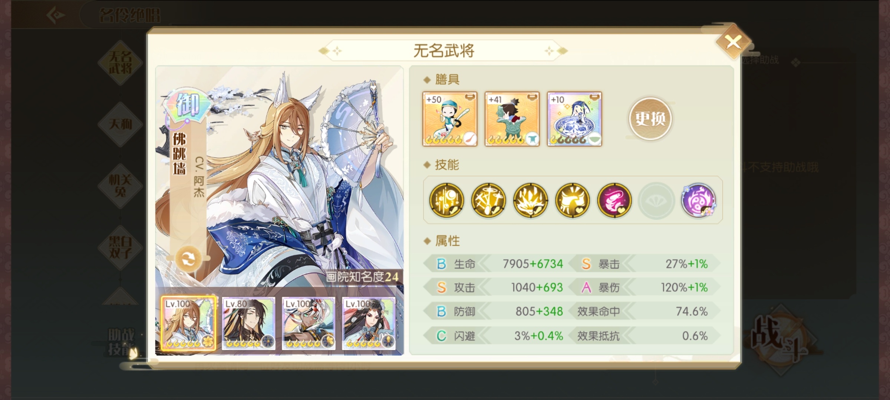Open the 黑白双子 stage tab
Viewport: 890px width, 400px height.
[x=120, y=247]
